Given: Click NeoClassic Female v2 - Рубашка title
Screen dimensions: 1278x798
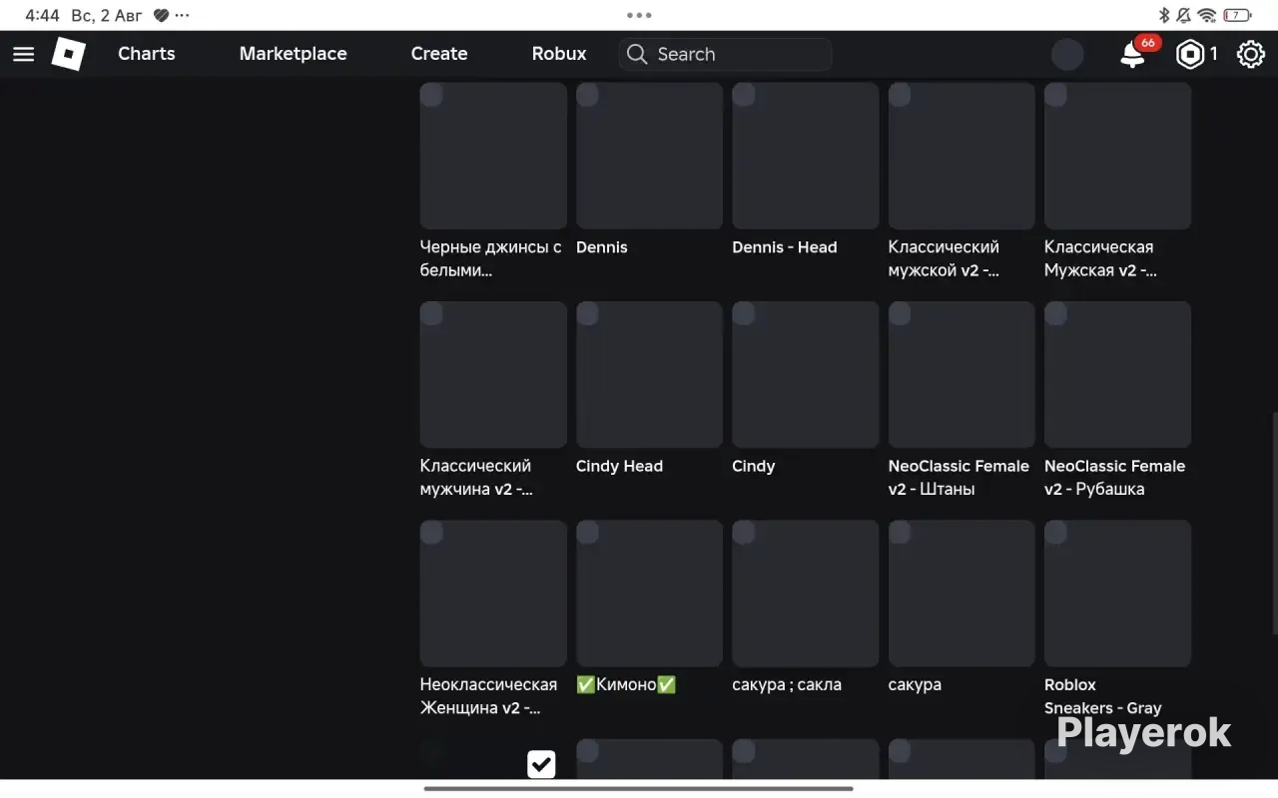Looking at the screenshot, I should (1115, 478).
